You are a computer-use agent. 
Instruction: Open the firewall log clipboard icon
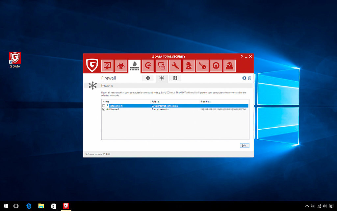coord(249,78)
